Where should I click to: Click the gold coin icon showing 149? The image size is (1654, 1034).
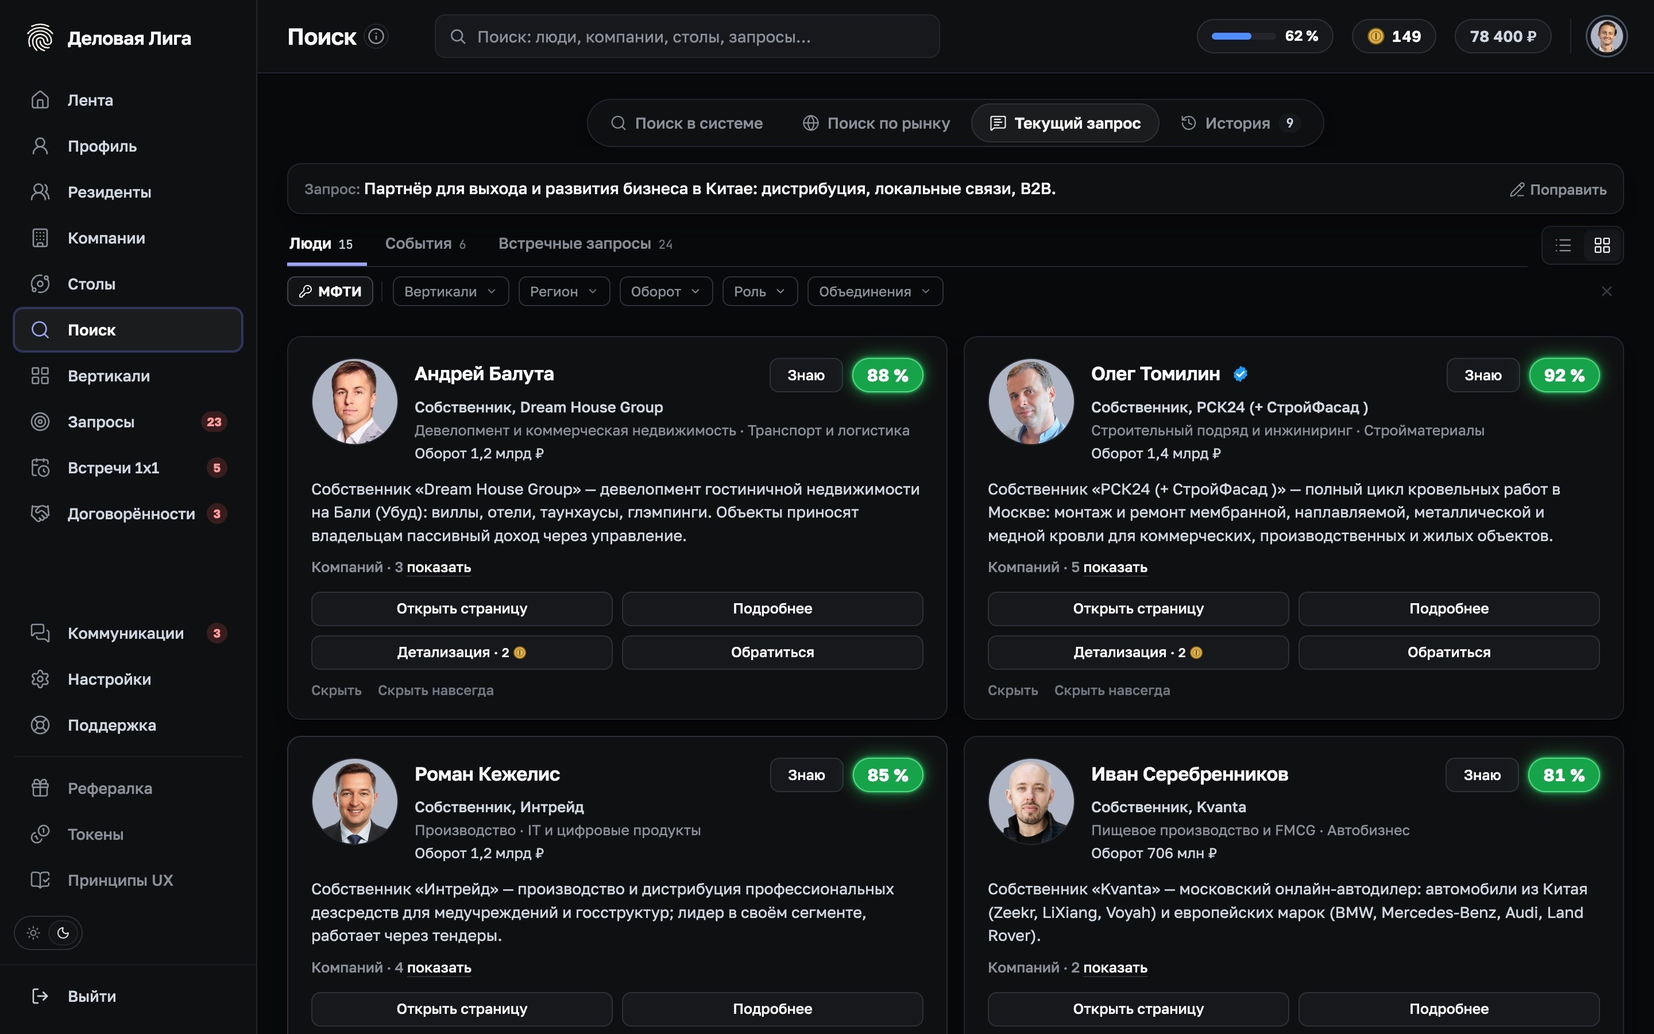1375,36
